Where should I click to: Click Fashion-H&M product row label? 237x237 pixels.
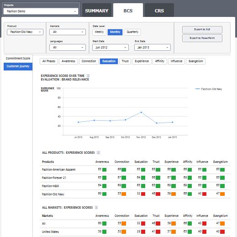pos(50,186)
